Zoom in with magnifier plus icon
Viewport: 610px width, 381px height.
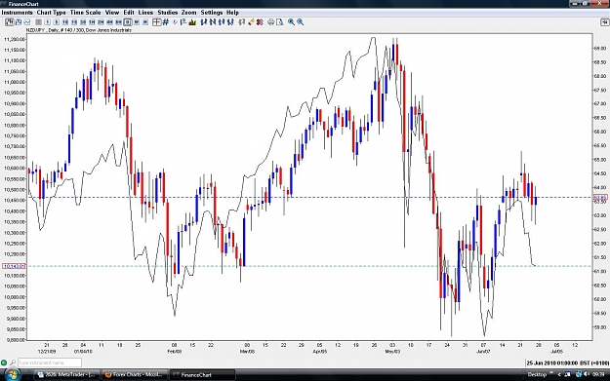291,22
